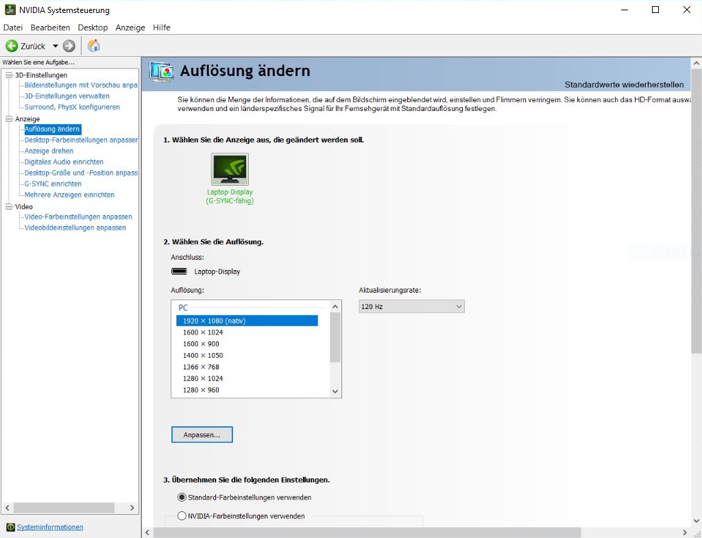The image size is (702, 538).
Task: Open Video-Farbeinstellungen anpassen
Action: [x=78, y=217]
